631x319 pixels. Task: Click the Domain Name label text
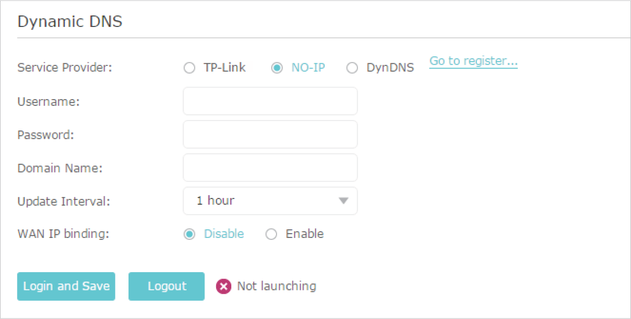click(60, 168)
